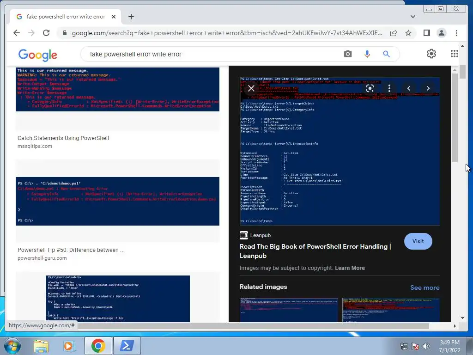Go back to the previous page
Image resolution: width=473 pixels, height=355 pixels.
pos(17,33)
